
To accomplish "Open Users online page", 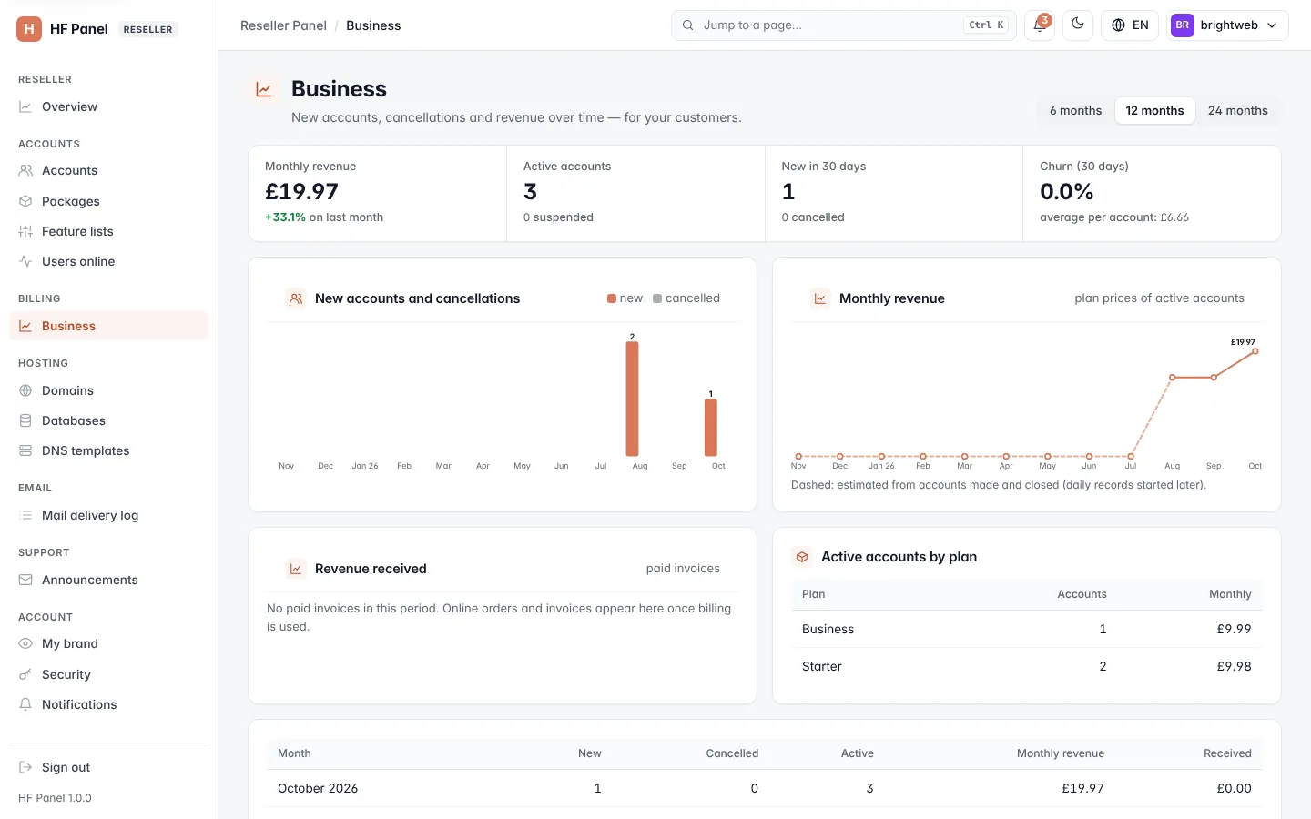I will click(108, 261).
